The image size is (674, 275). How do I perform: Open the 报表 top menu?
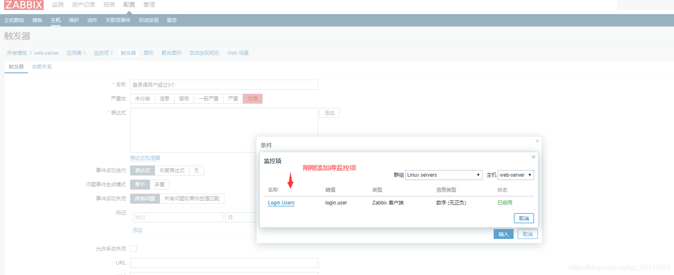pyautogui.click(x=109, y=5)
